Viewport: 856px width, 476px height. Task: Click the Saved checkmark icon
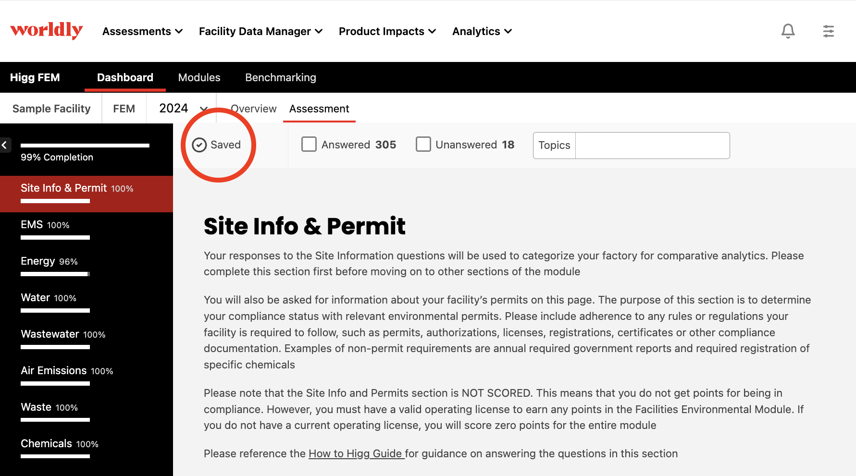click(x=199, y=145)
